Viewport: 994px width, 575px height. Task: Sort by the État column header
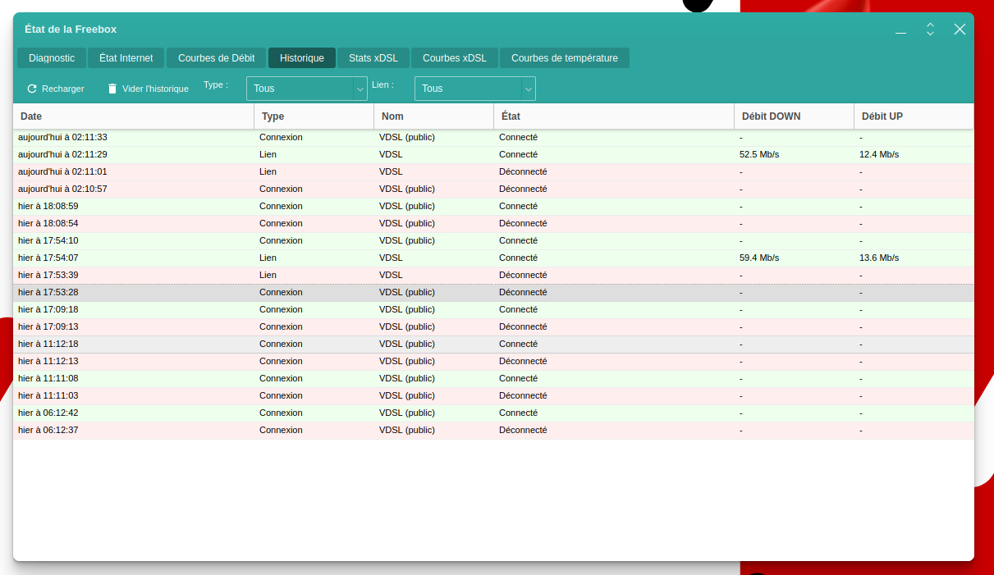tap(614, 116)
